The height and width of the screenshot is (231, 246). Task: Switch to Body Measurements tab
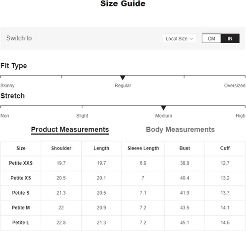click(180, 129)
